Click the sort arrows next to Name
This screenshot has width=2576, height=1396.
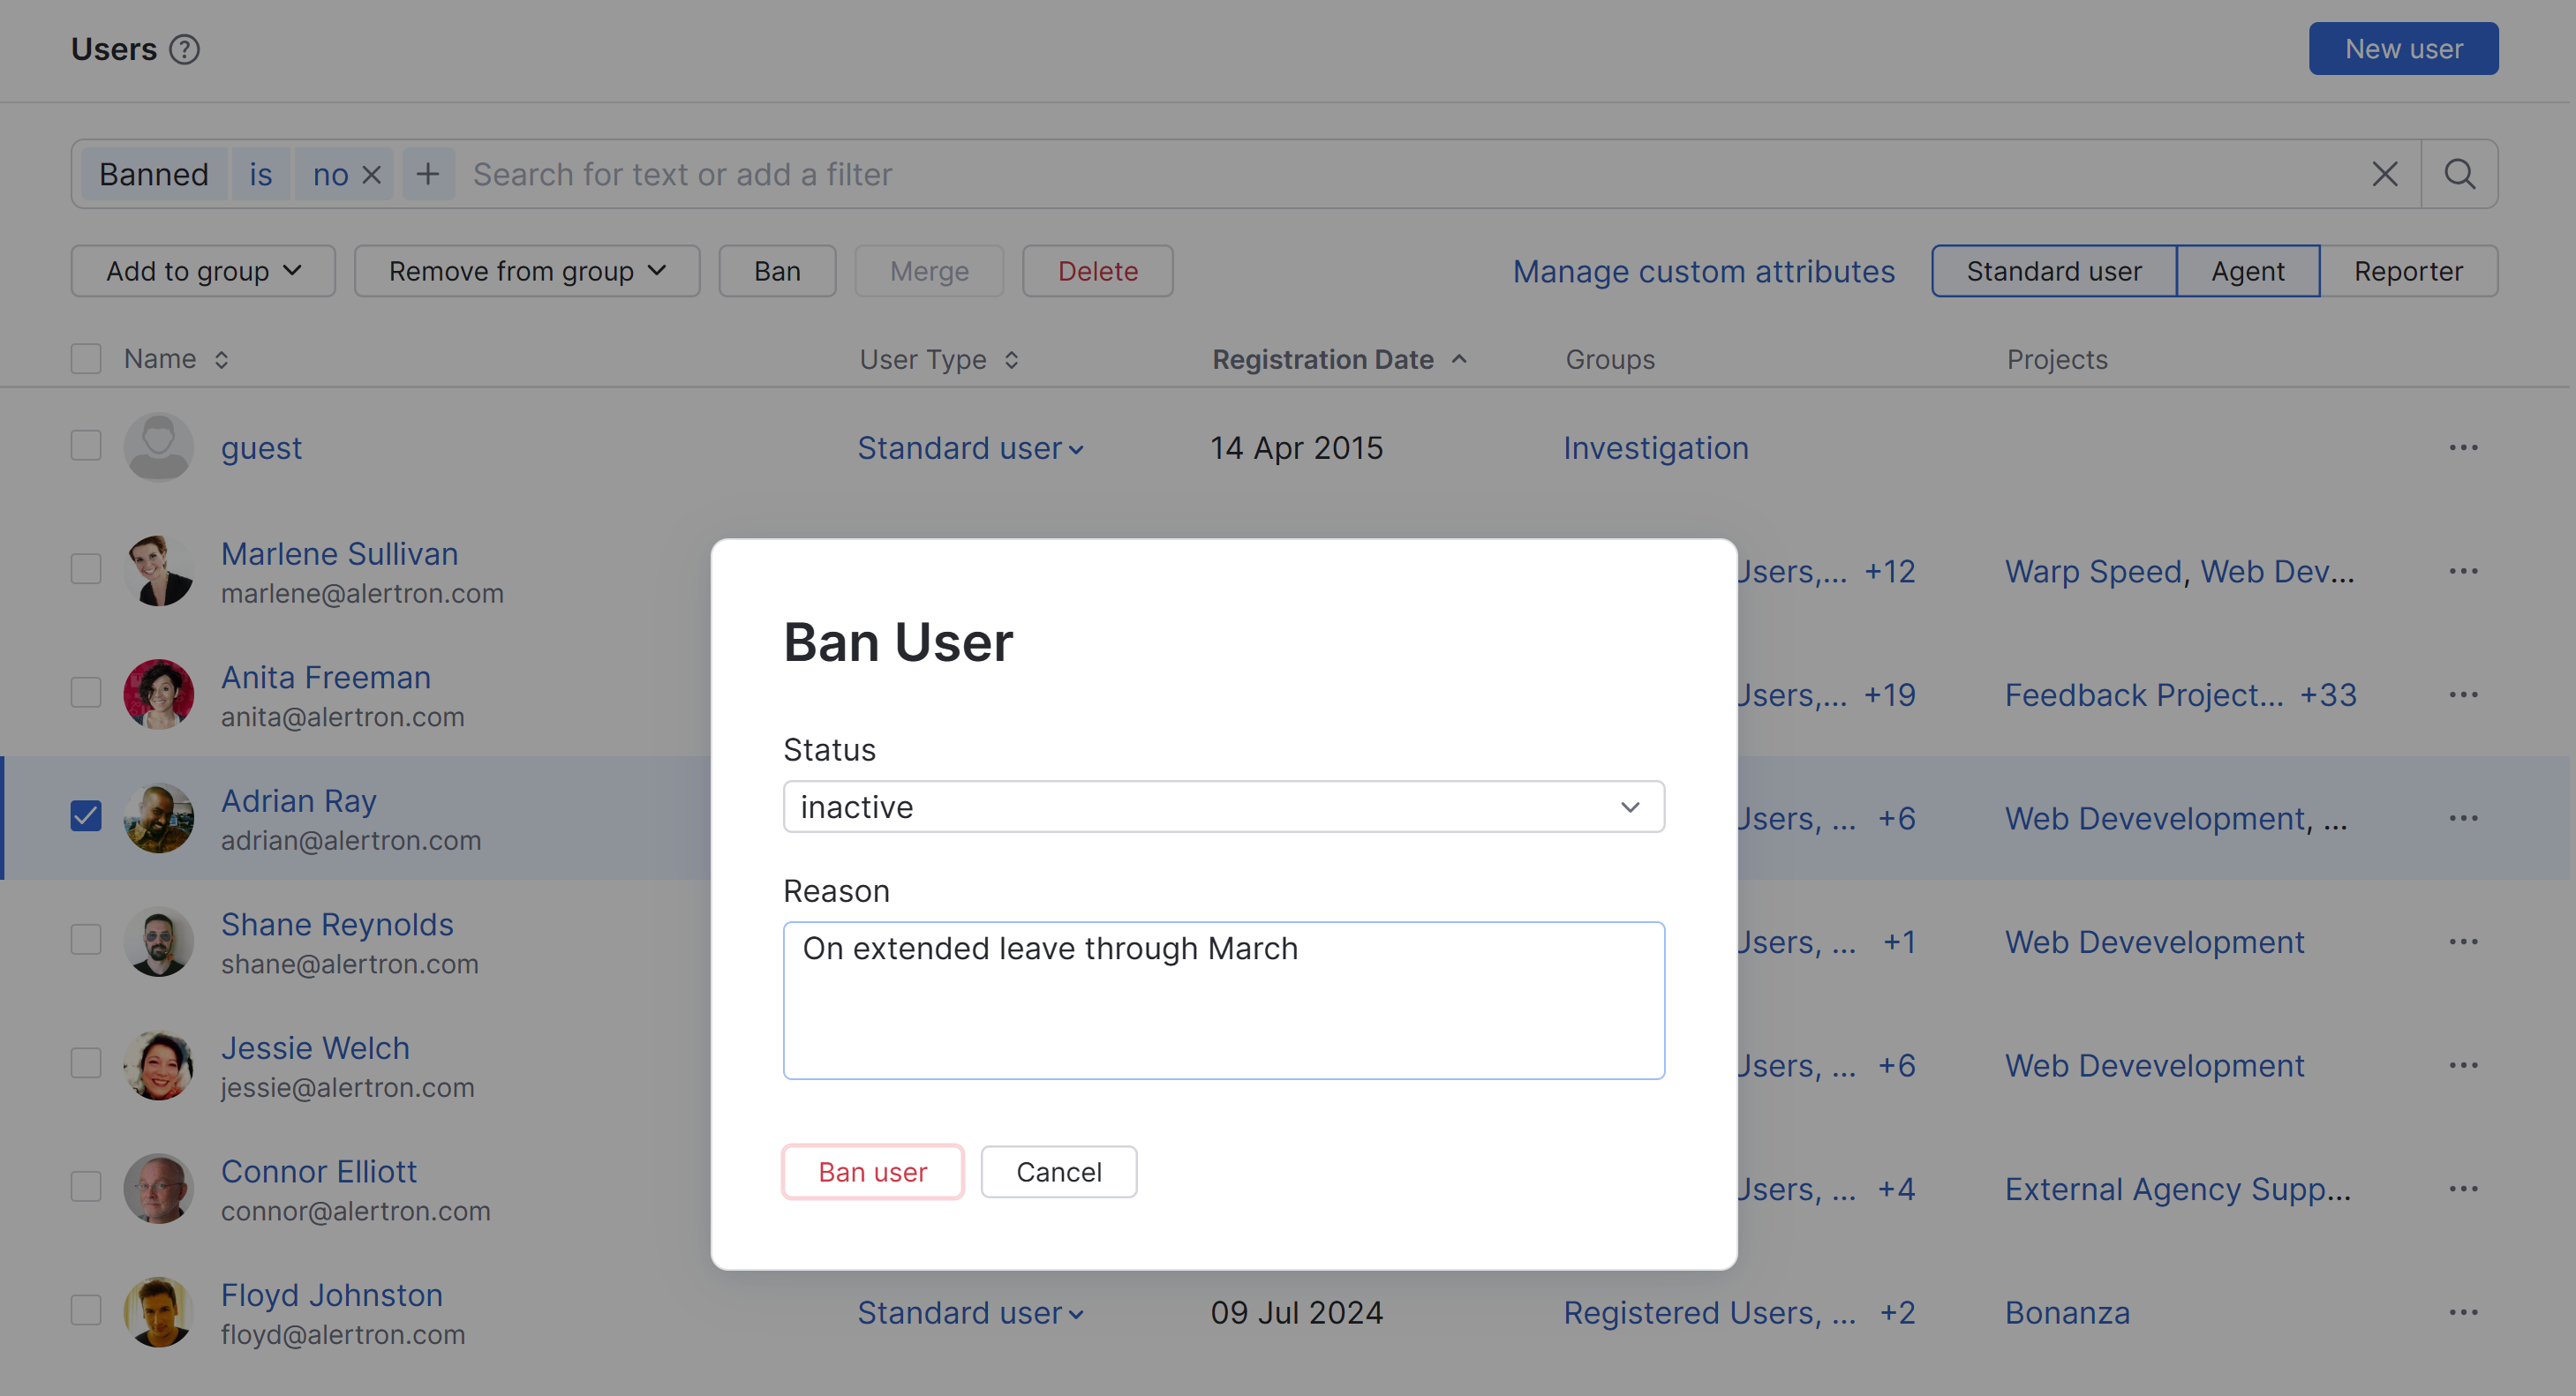point(221,360)
